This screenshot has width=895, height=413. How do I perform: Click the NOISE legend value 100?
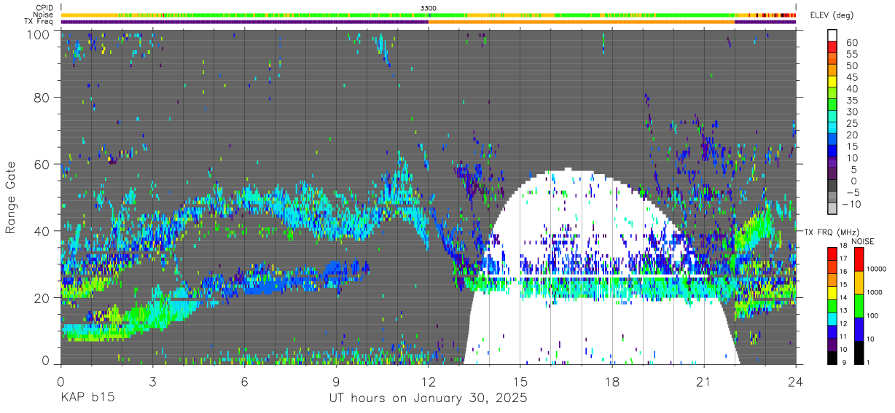tap(872, 315)
